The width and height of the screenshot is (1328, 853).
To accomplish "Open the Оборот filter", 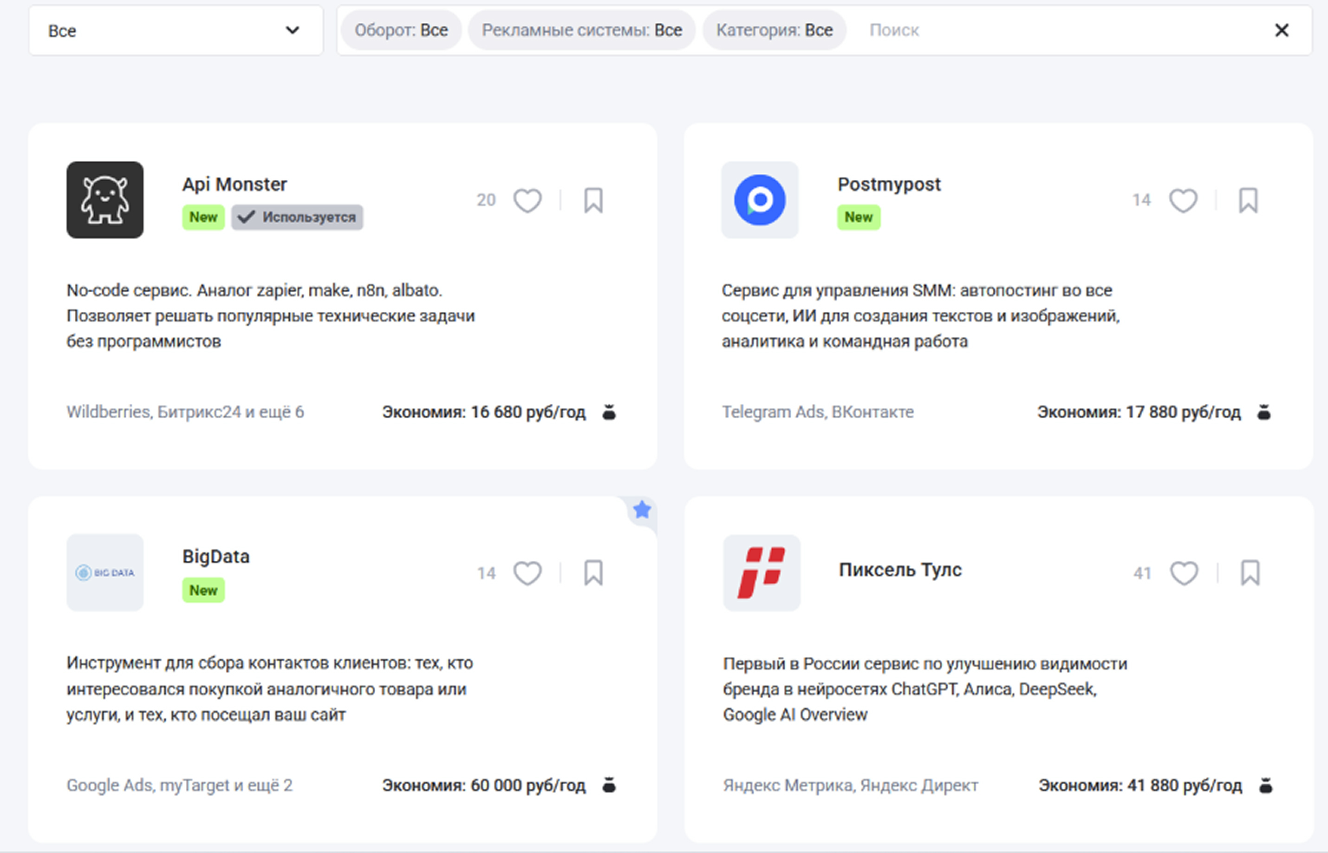I will tap(401, 30).
